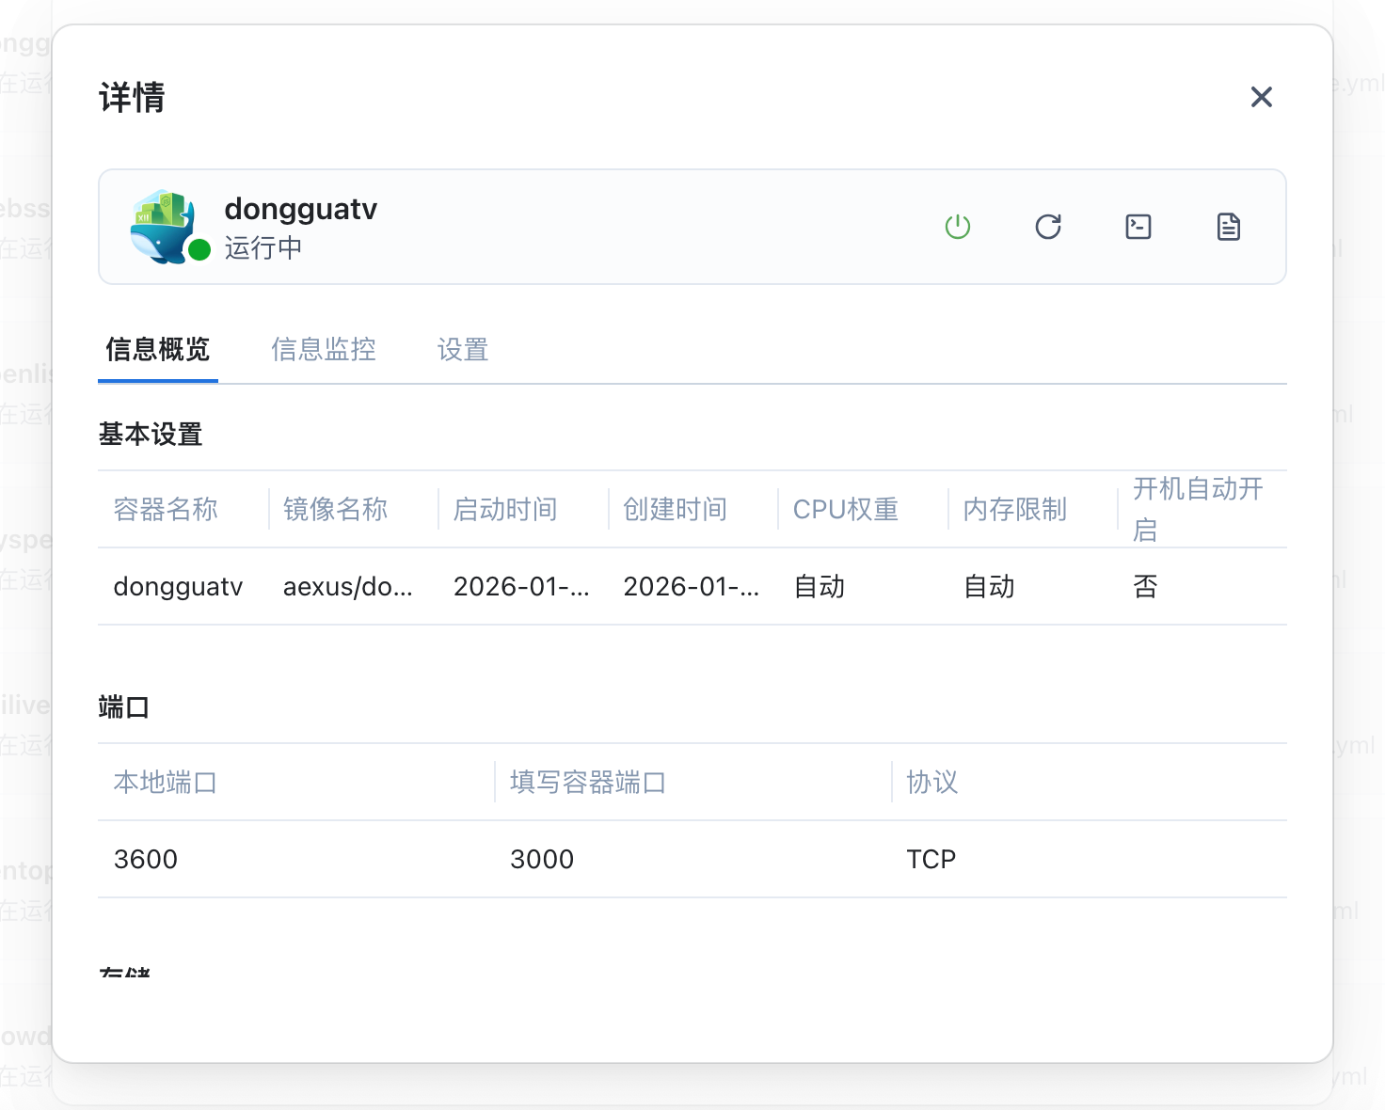Click the TCP protocol cell
Screen dimensions: 1385x1110
tap(931, 860)
